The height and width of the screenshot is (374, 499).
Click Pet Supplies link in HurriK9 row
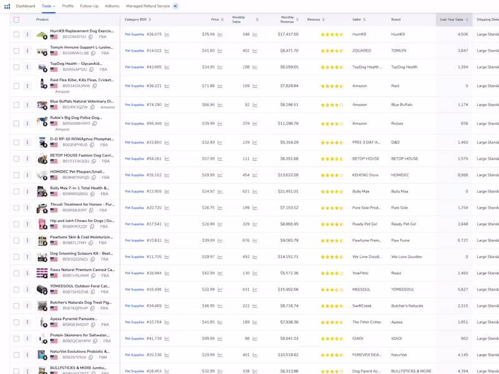click(135, 34)
